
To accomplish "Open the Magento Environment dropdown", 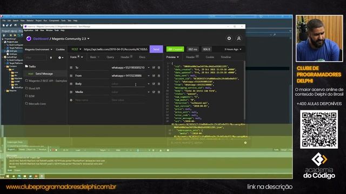I will [x=38, y=50].
